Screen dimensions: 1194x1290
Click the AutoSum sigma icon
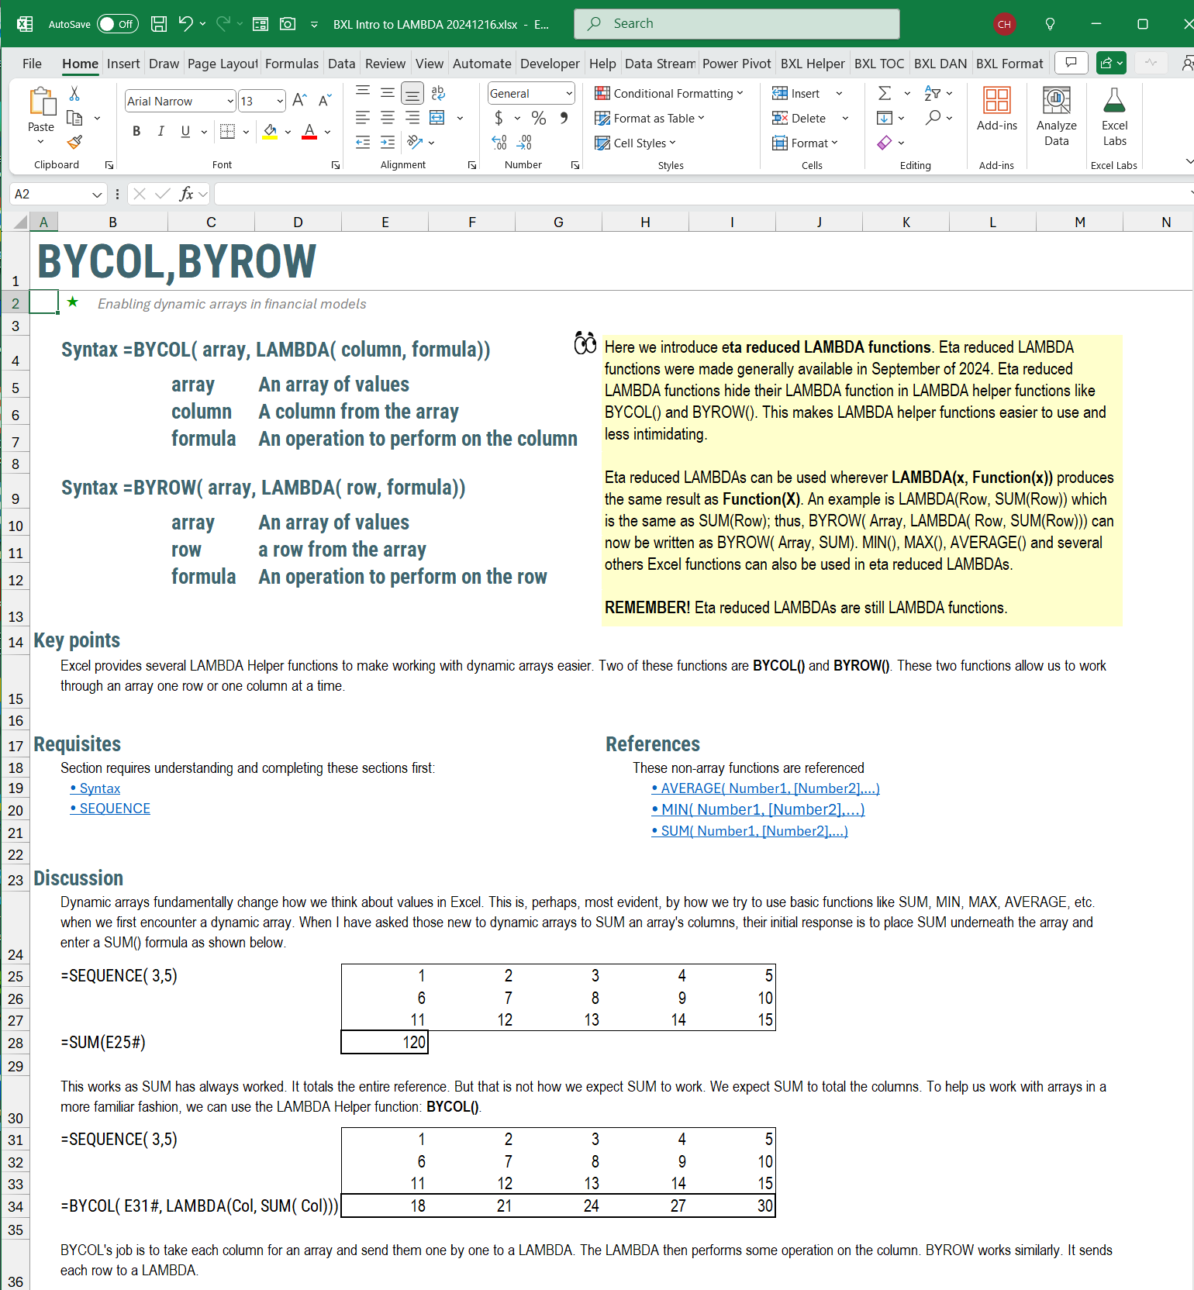[x=885, y=94]
